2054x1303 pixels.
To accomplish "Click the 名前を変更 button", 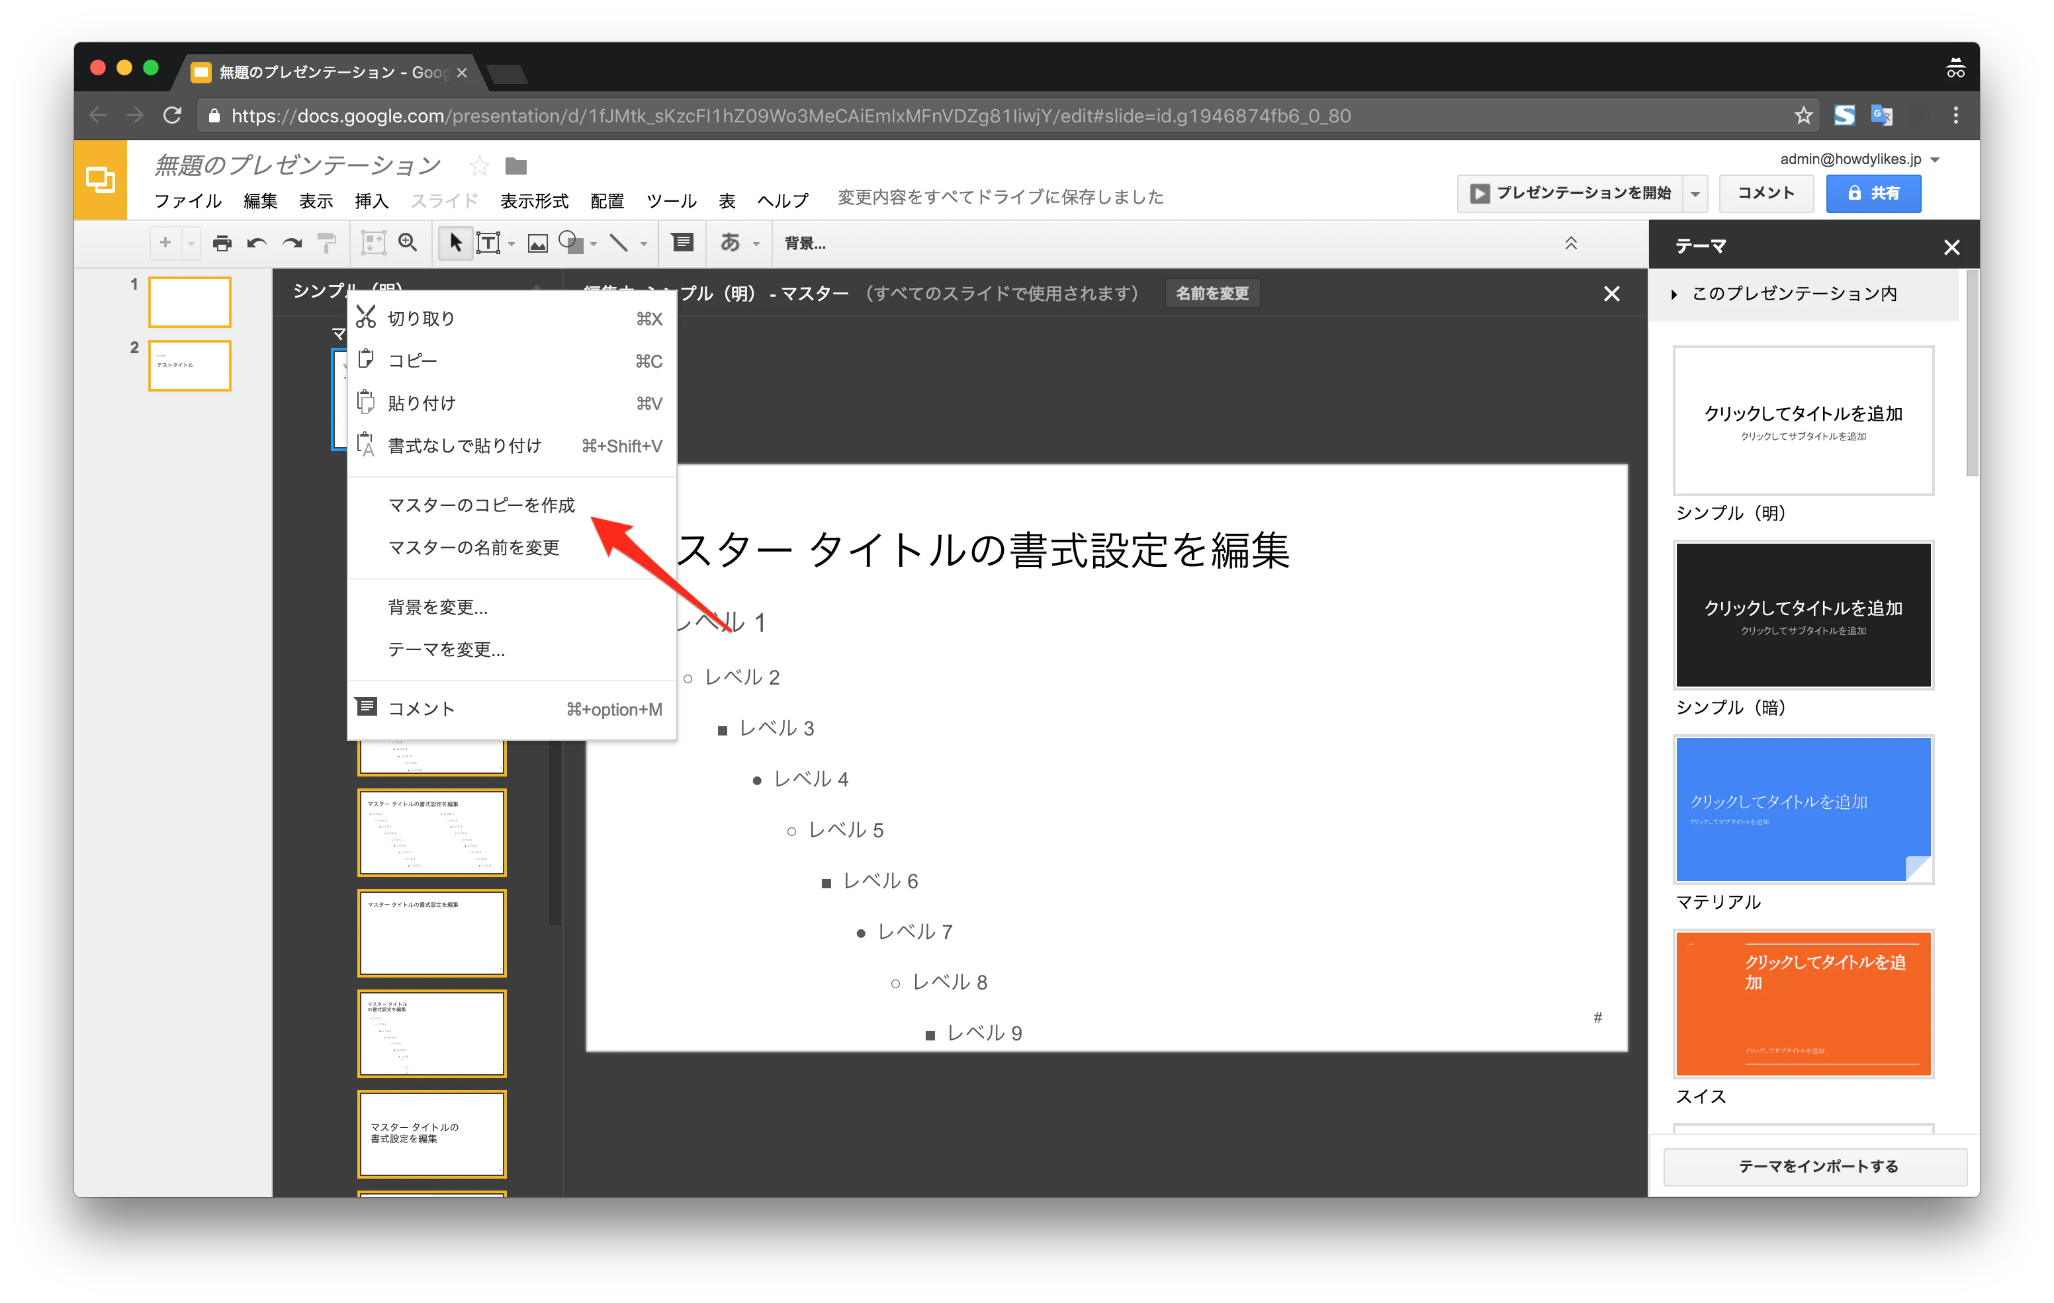I will 1212,294.
